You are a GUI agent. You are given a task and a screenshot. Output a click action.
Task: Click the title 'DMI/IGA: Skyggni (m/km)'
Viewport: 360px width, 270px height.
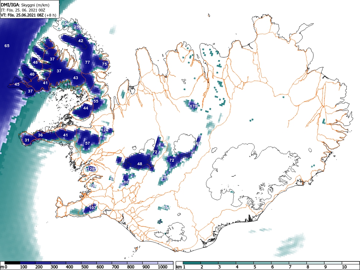[x=25, y=5]
